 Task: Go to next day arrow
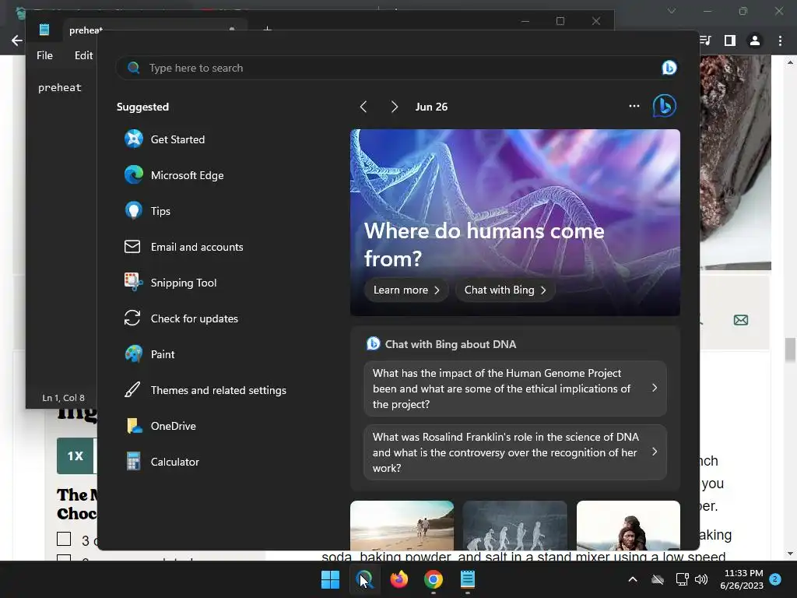pos(395,107)
